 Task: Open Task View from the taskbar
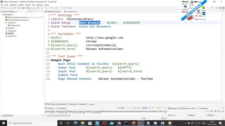click(x=68, y=123)
